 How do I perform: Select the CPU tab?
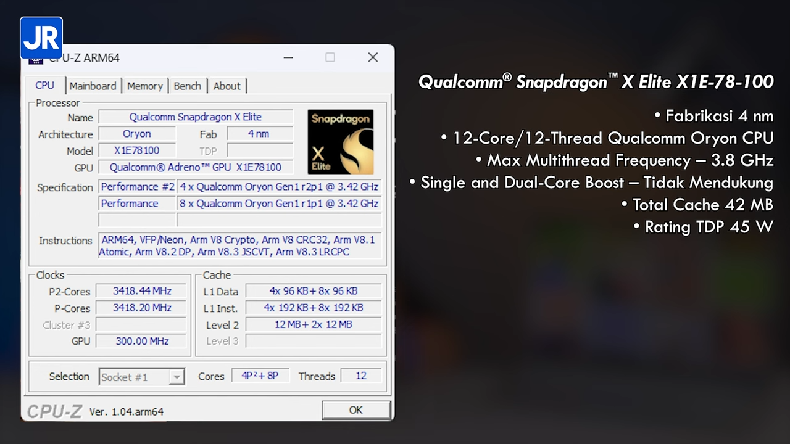(x=44, y=86)
